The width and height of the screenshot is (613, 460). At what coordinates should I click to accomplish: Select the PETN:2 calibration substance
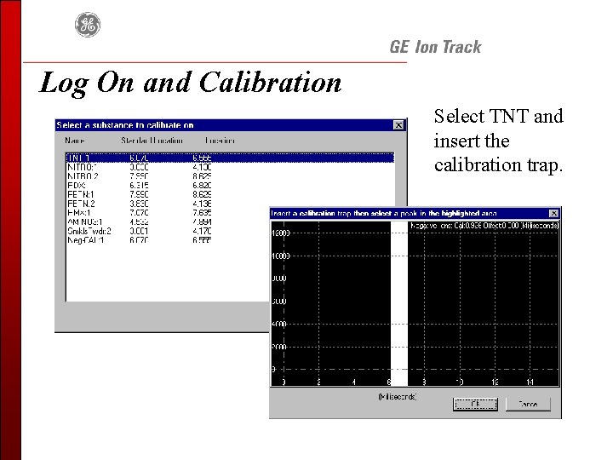230,204
